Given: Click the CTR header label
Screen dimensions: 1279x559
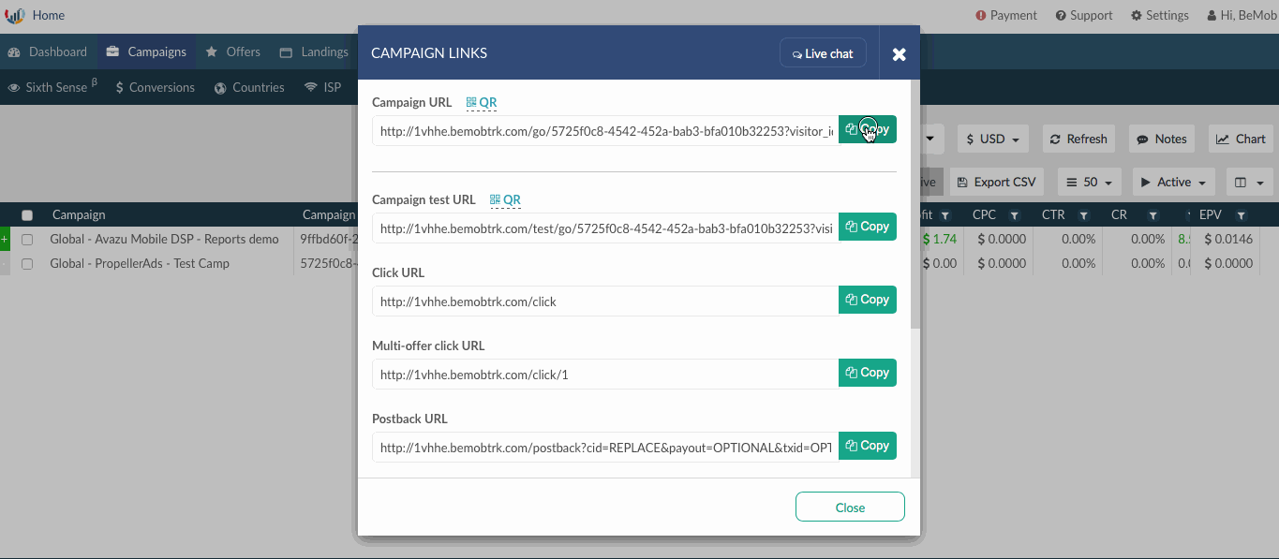Looking at the screenshot, I should pyautogui.click(x=1053, y=215).
